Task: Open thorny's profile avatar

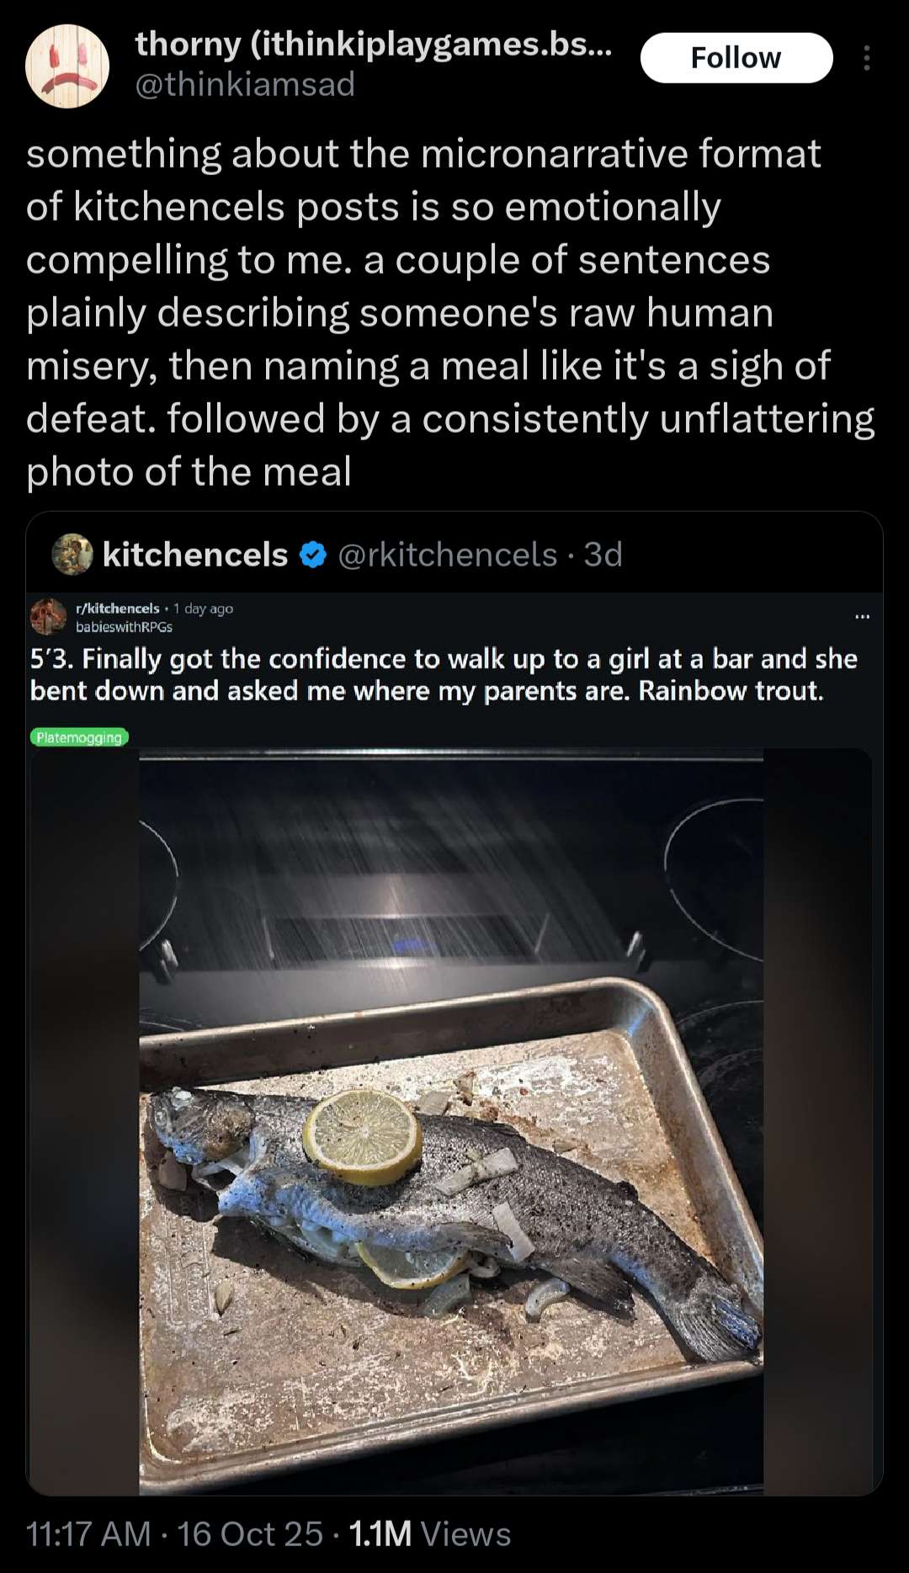Action: coord(67,66)
